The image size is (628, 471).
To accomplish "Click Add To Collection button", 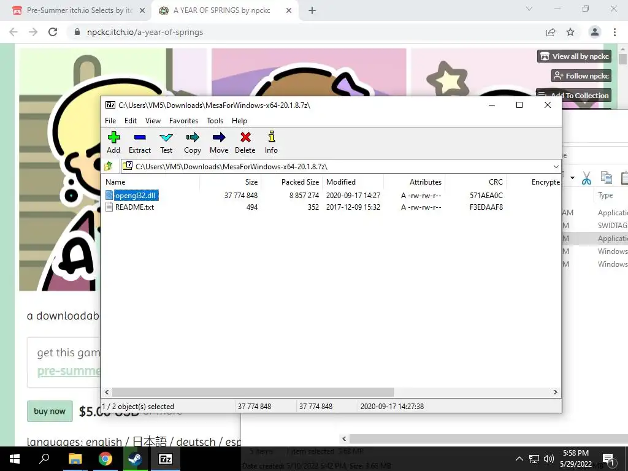I will pos(573,95).
